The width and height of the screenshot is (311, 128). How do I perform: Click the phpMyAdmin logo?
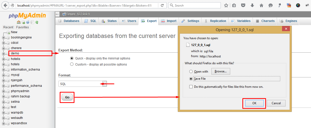(x=27, y=16)
